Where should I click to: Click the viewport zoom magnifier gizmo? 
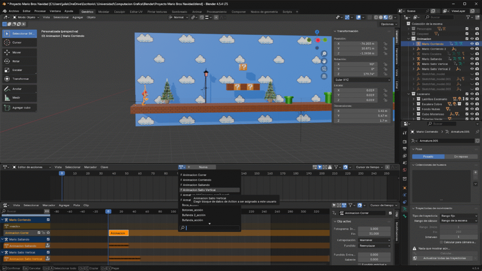[x=324, y=54]
